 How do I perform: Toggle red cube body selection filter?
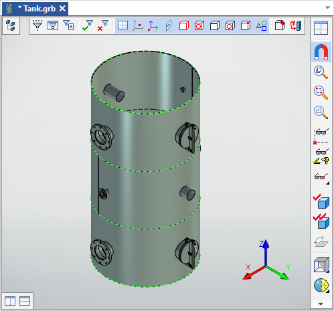[x=184, y=25]
